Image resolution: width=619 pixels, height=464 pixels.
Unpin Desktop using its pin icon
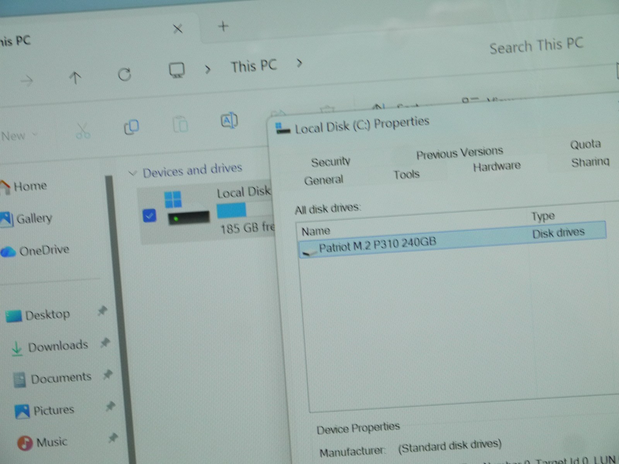click(x=103, y=310)
